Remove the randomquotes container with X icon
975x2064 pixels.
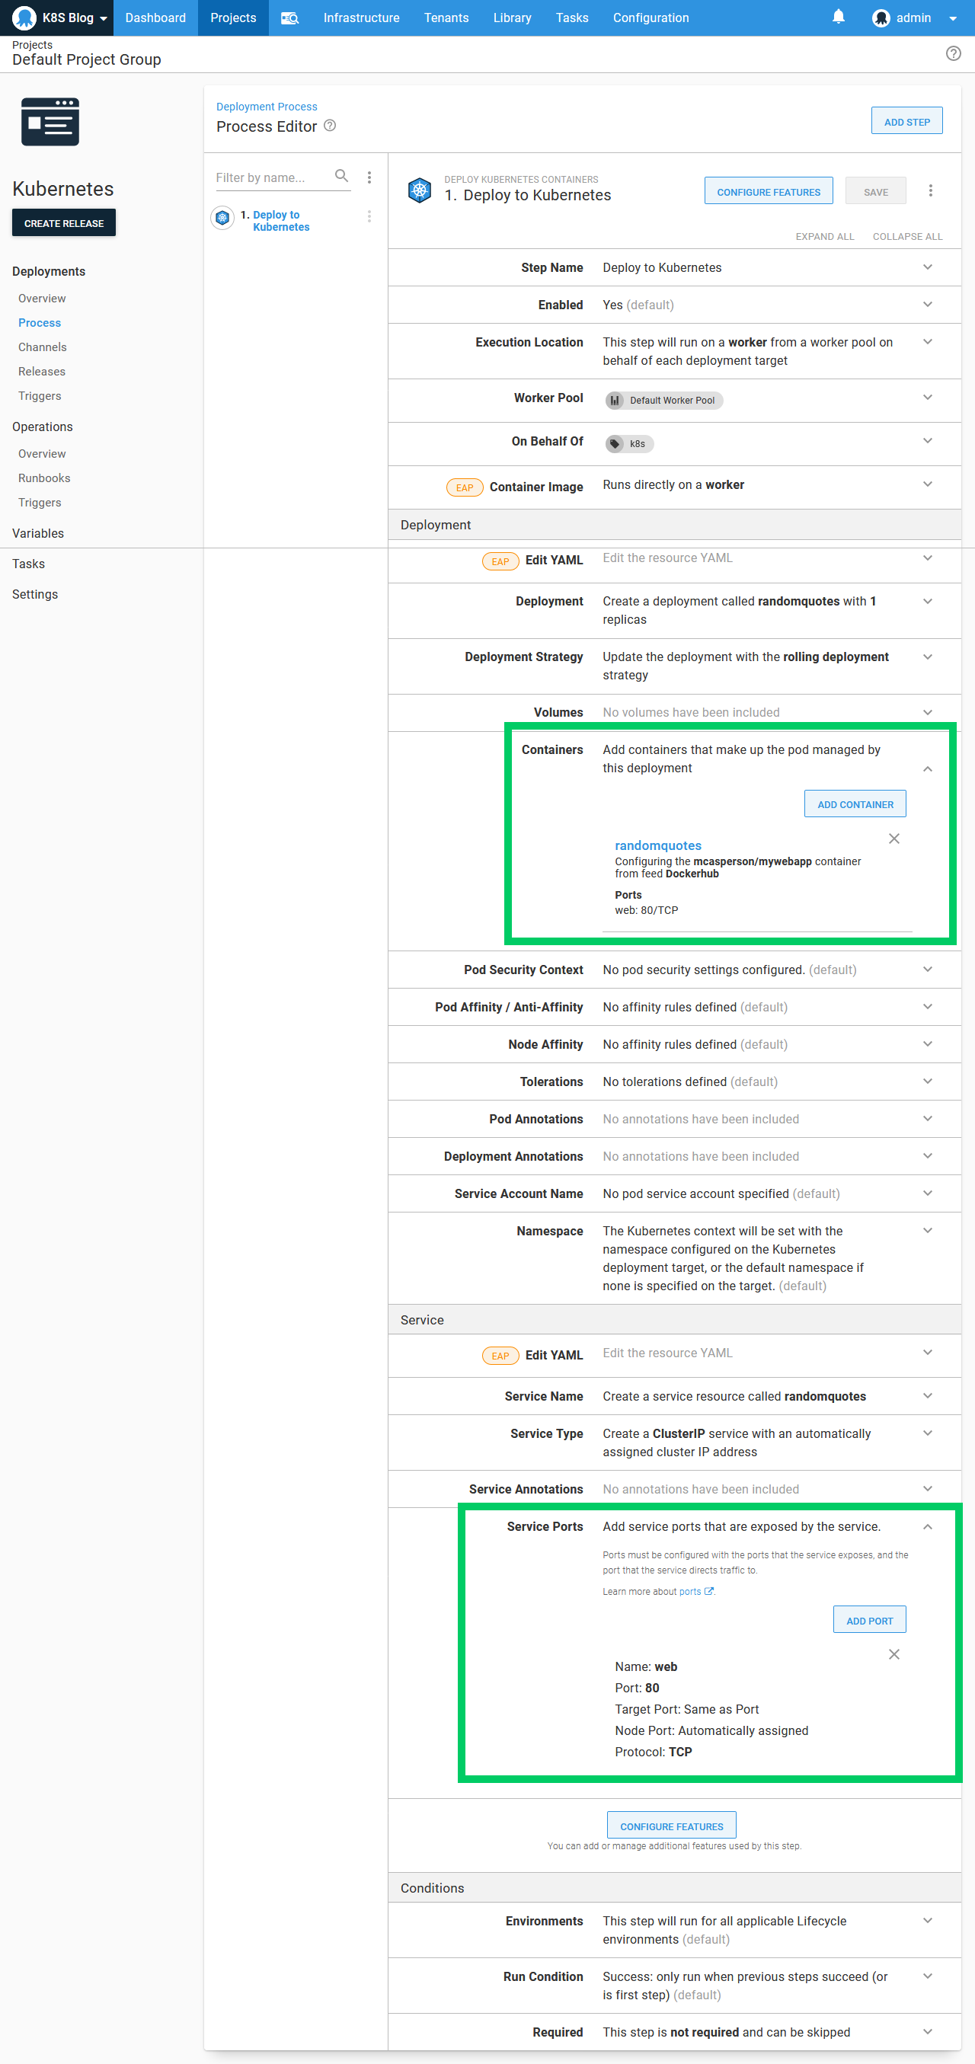point(894,839)
